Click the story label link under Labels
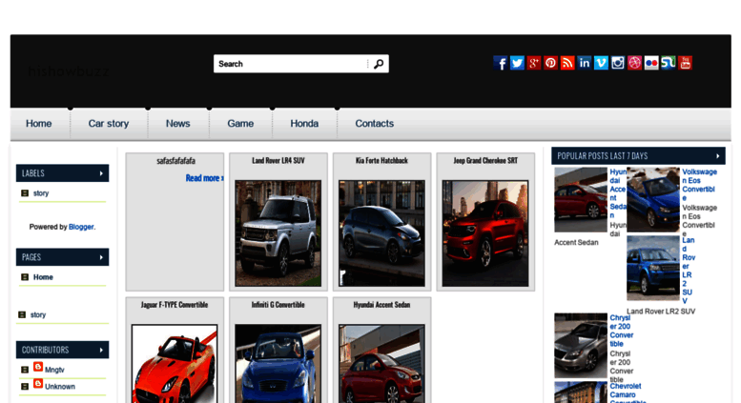 pyautogui.click(x=41, y=193)
